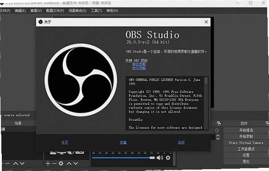This screenshot has height=171, width=269.
Task: Click the transition duration stepper arrows
Action: 218,137
